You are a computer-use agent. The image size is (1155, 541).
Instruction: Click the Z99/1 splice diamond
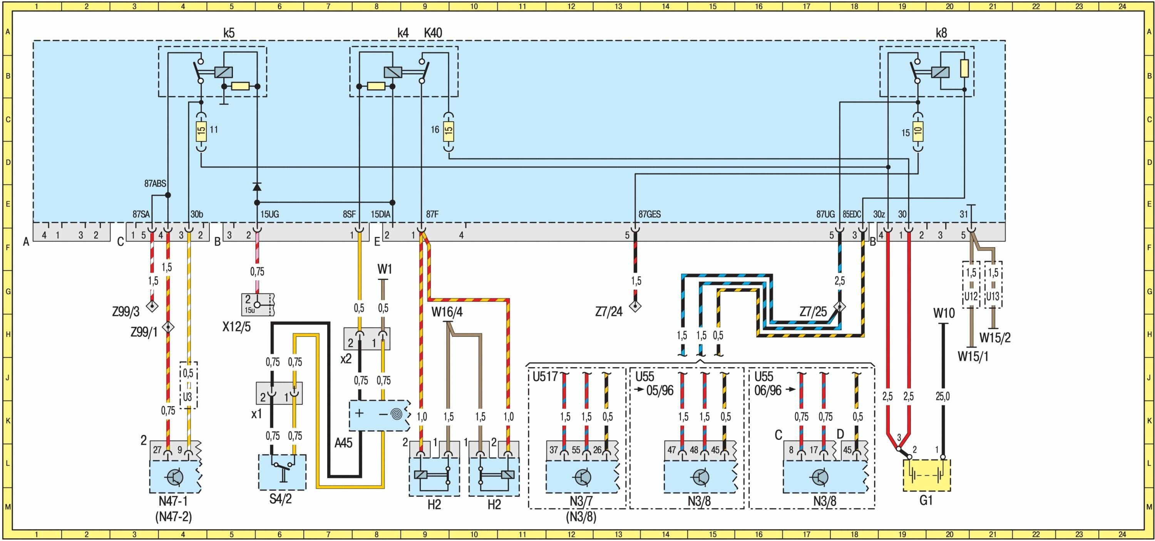pyautogui.click(x=168, y=326)
